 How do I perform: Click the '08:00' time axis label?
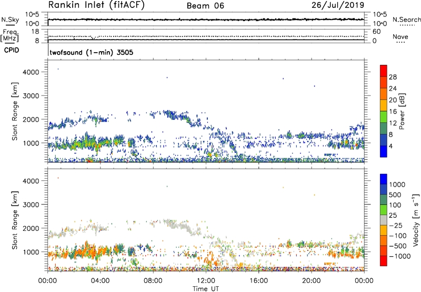(153, 281)
